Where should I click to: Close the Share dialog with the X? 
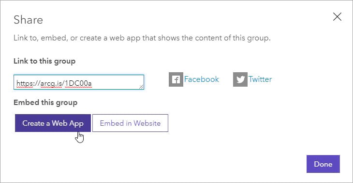pyautogui.click(x=337, y=17)
